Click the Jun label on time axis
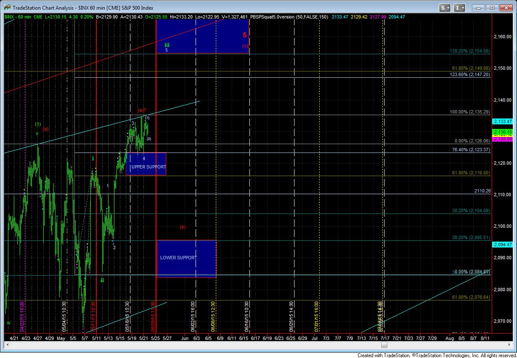 (x=185, y=337)
